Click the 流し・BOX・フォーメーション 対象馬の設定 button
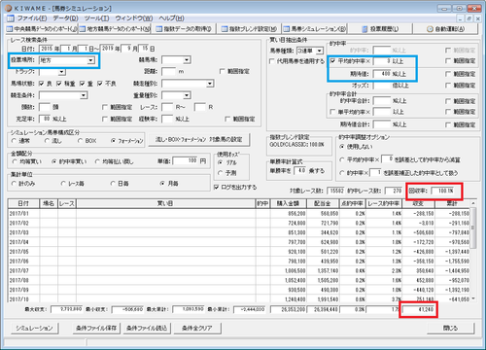 199,140
